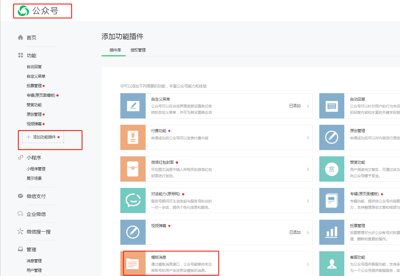The width and height of the screenshot is (400, 276).
Task: Open 自动回复 in the sidebar
Action: (34, 67)
